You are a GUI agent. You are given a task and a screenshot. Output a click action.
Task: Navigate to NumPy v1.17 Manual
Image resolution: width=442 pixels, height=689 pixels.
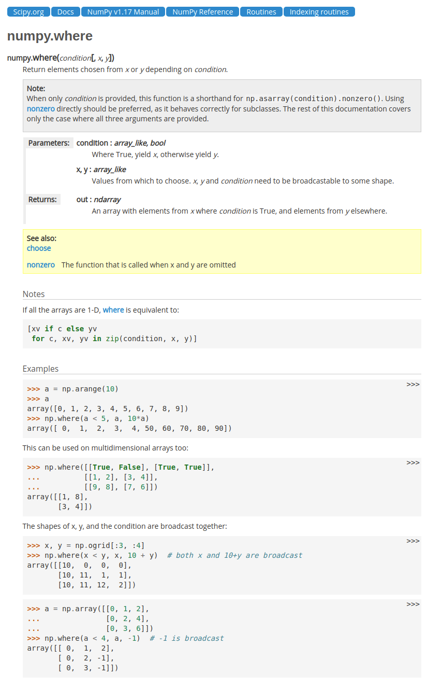(123, 12)
